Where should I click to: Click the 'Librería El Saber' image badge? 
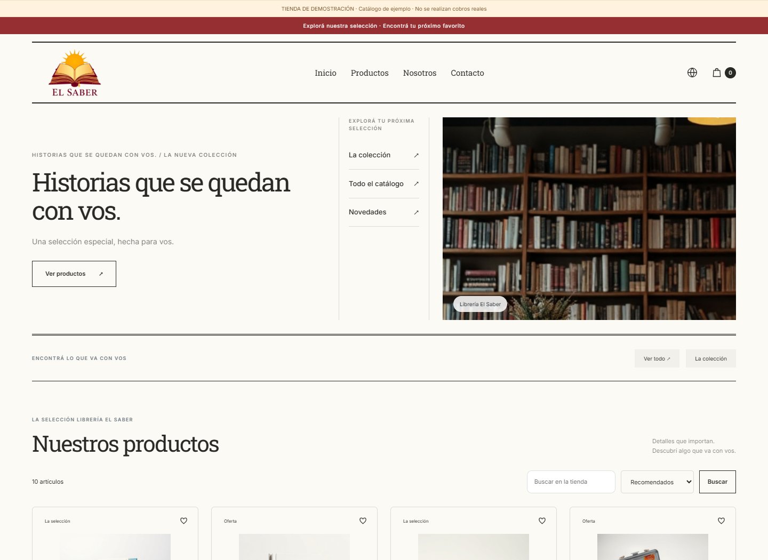tap(480, 304)
